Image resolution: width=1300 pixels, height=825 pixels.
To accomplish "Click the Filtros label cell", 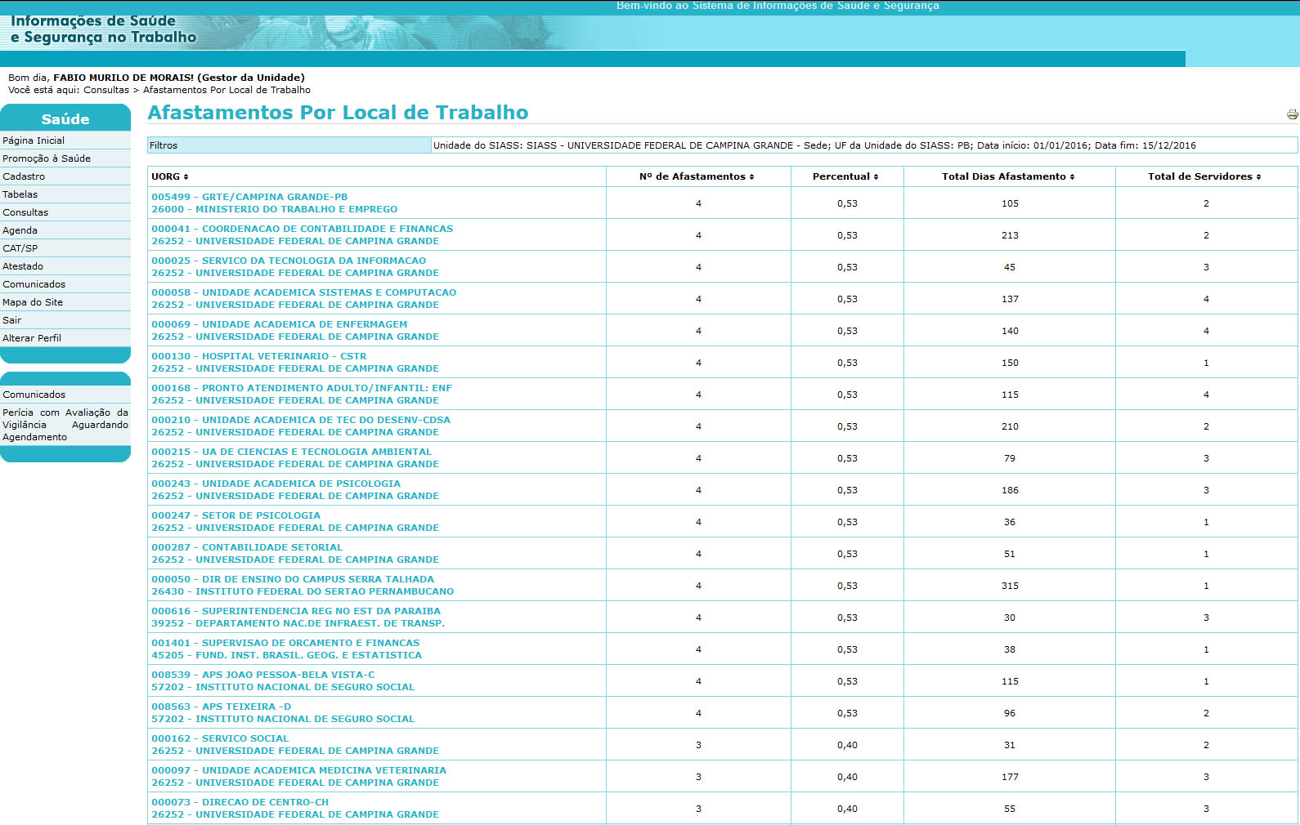I will pyautogui.click(x=289, y=145).
